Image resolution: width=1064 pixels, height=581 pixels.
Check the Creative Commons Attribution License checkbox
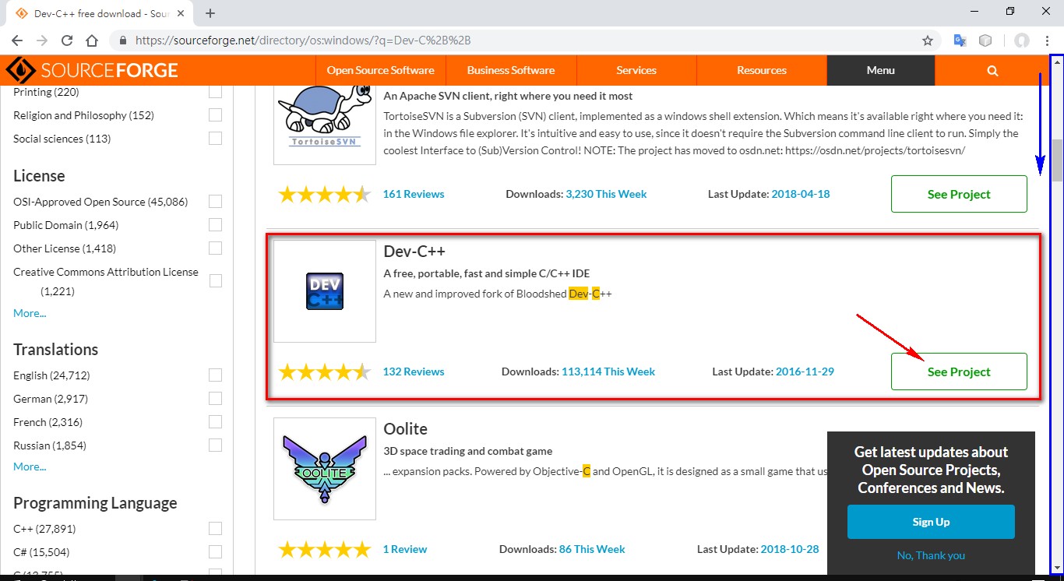coord(215,281)
